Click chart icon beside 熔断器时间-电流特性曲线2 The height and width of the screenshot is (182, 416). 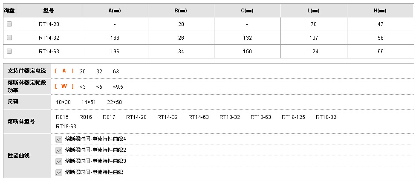point(59,150)
